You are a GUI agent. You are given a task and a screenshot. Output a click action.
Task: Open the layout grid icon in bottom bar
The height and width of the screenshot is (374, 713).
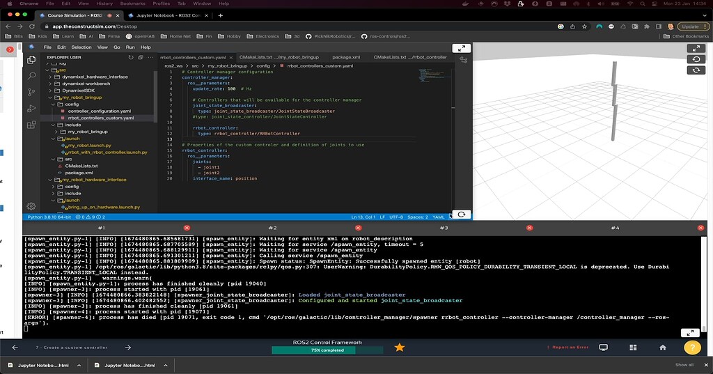coord(633,347)
